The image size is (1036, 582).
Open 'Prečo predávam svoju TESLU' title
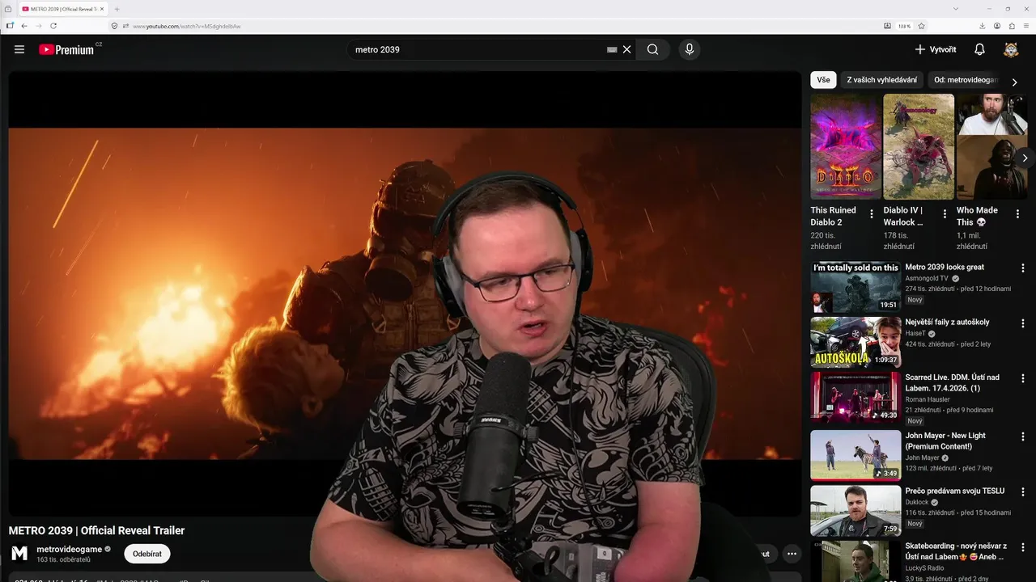tap(955, 491)
